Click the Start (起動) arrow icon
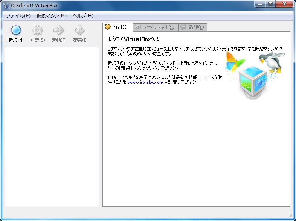 pyautogui.click(x=59, y=30)
